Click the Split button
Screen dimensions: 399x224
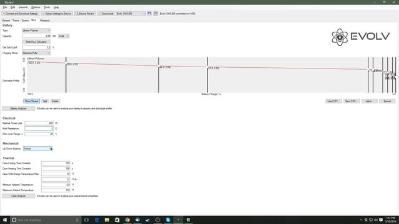tap(45, 101)
